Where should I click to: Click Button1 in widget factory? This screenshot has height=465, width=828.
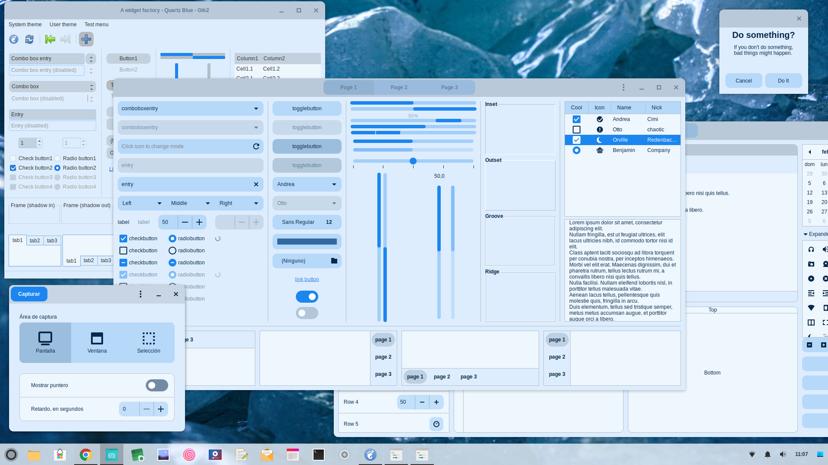[129, 59]
